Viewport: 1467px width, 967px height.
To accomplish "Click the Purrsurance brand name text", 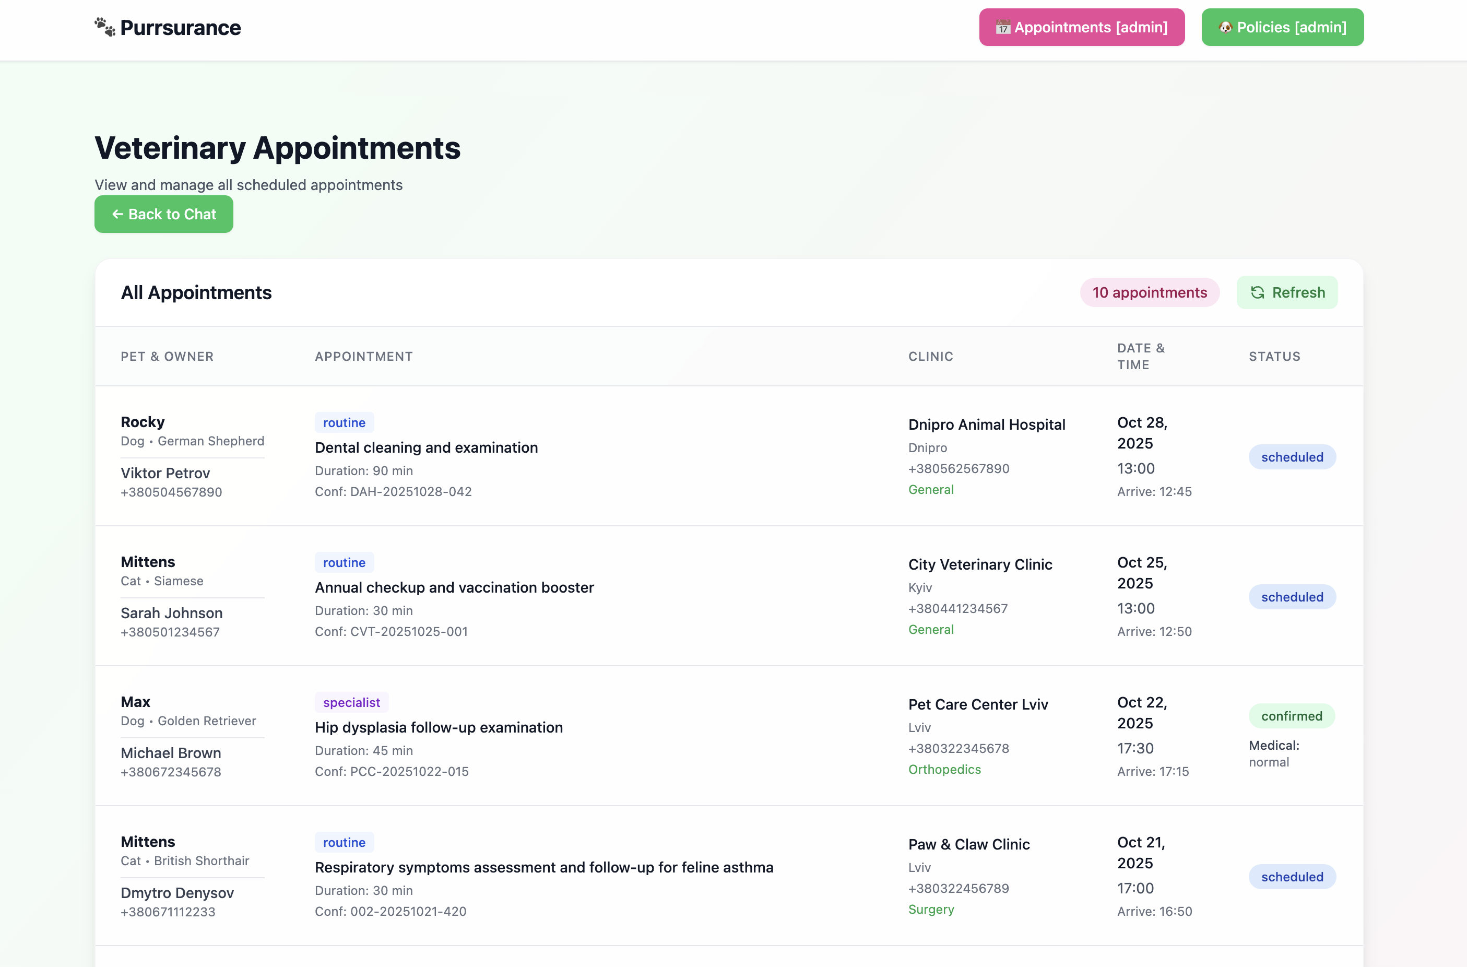I will point(180,27).
